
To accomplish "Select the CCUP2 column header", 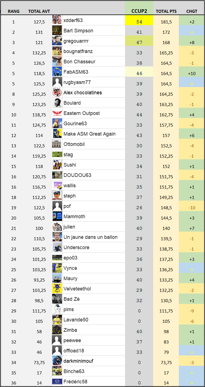I will pos(139,11).
